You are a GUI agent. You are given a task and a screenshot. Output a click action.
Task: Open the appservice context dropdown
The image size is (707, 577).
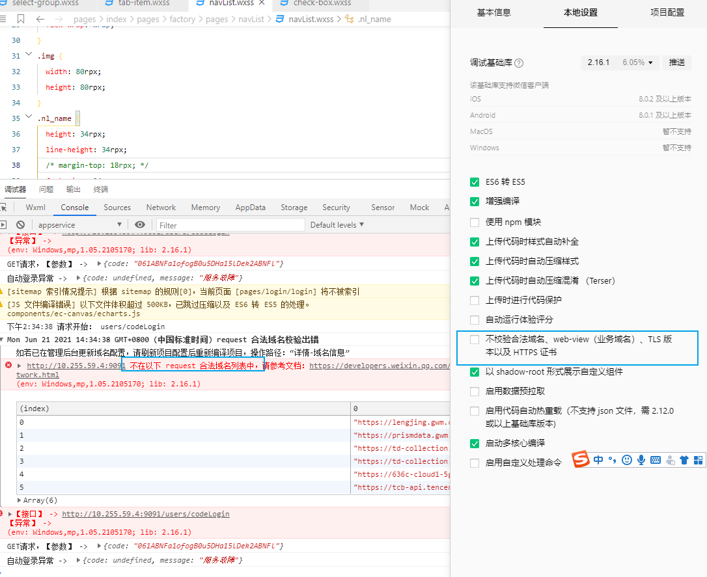120,224
